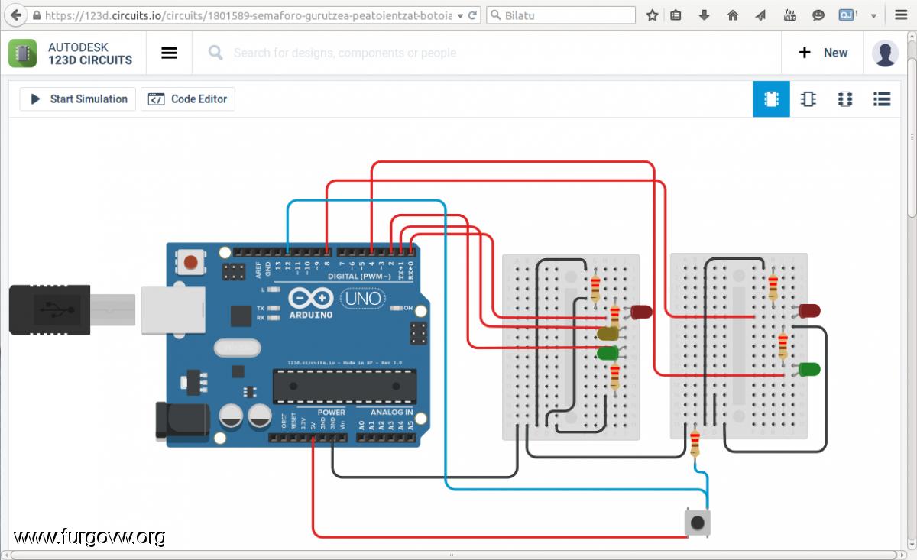Viewport: 917px width, 560px height.
Task: Open the hamburger navigation menu
Action: pos(170,53)
